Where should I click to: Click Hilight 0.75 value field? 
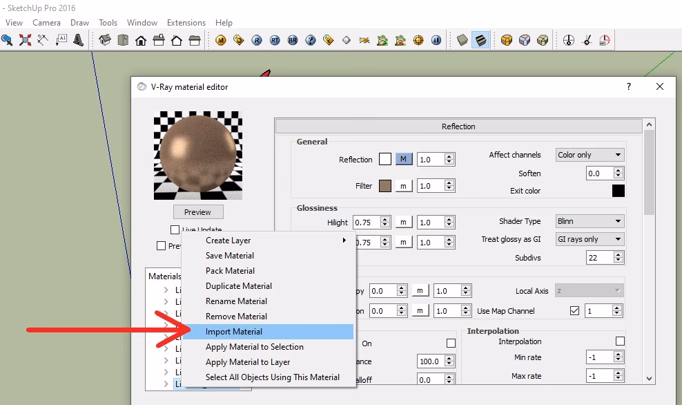point(367,223)
